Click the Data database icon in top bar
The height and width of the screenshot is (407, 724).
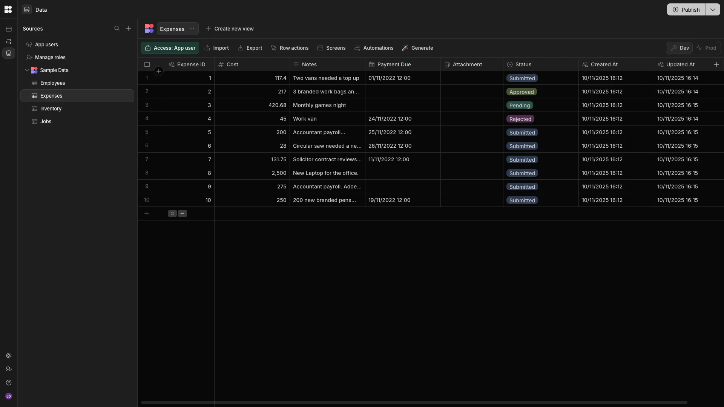[x=27, y=9]
